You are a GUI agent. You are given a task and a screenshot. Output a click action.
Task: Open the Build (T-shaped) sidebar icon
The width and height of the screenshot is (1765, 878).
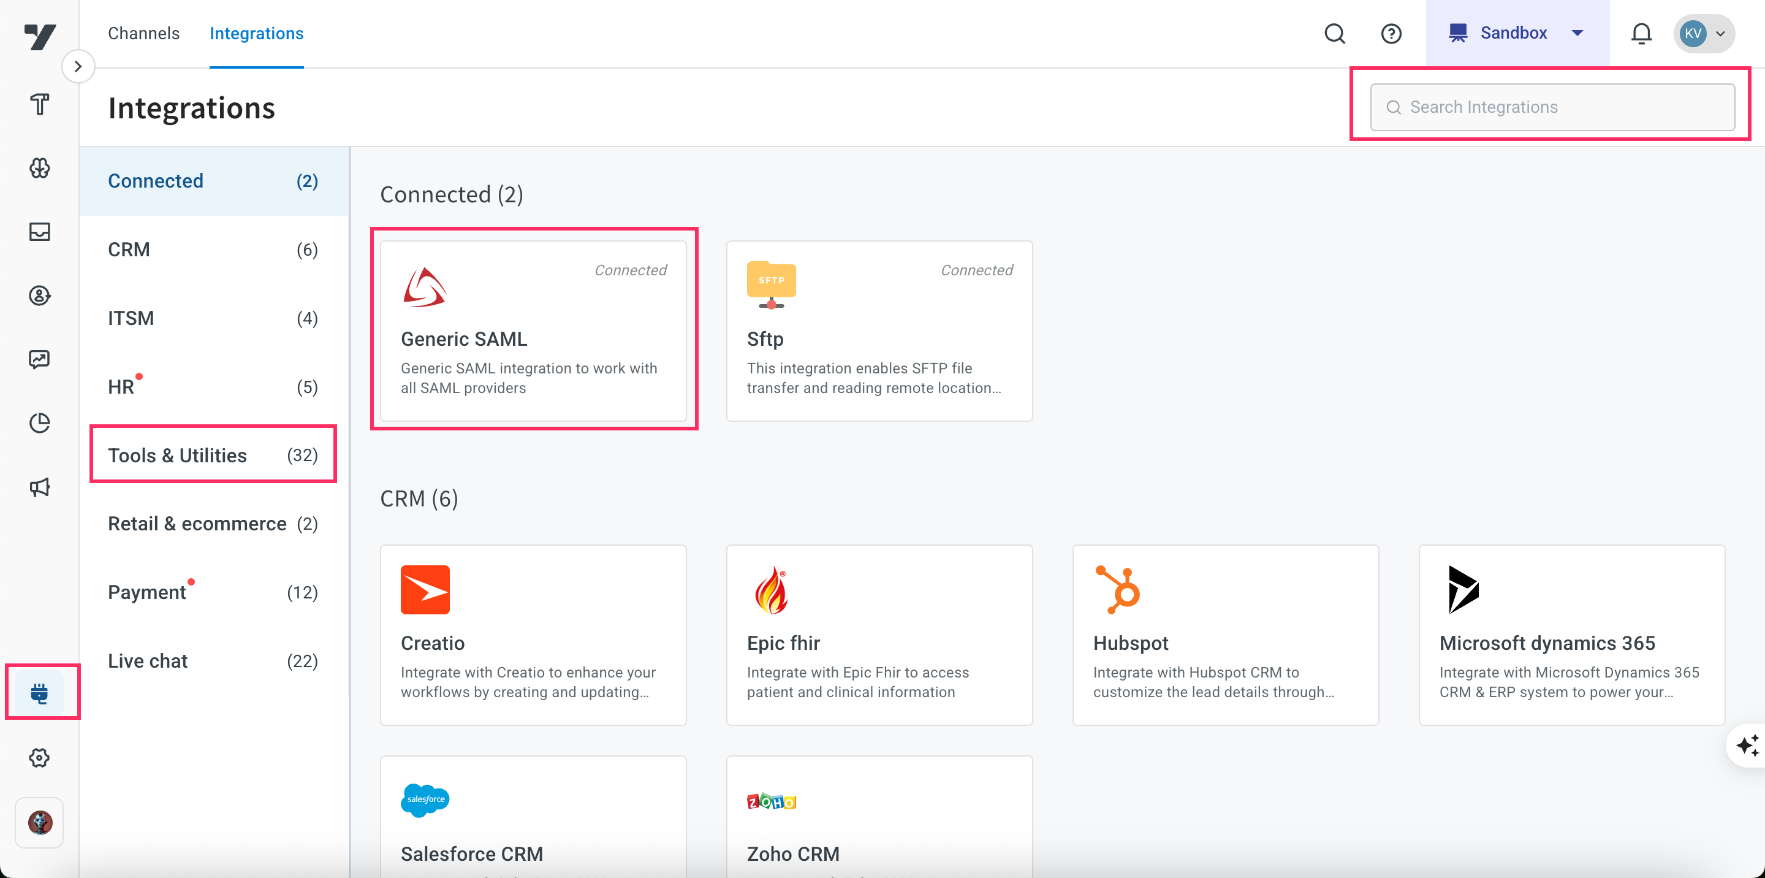tap(40, 104)
